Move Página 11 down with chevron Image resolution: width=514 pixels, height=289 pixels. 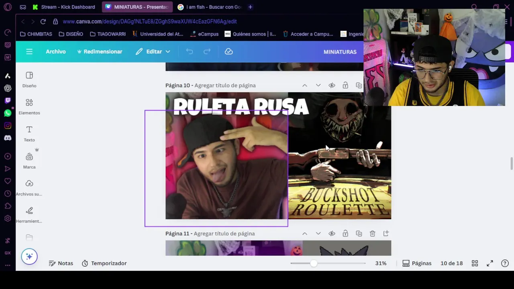[x=318, y=234]
